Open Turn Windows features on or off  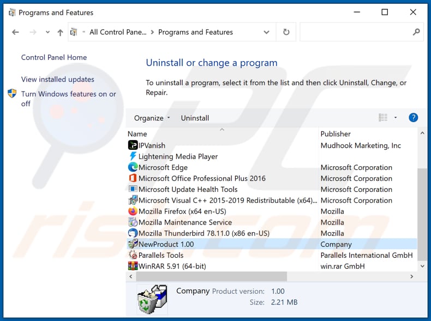coord(68,99)
